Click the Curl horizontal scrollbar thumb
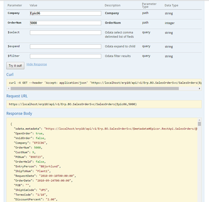This screenshot has height=202, width=209. point(95,89)
